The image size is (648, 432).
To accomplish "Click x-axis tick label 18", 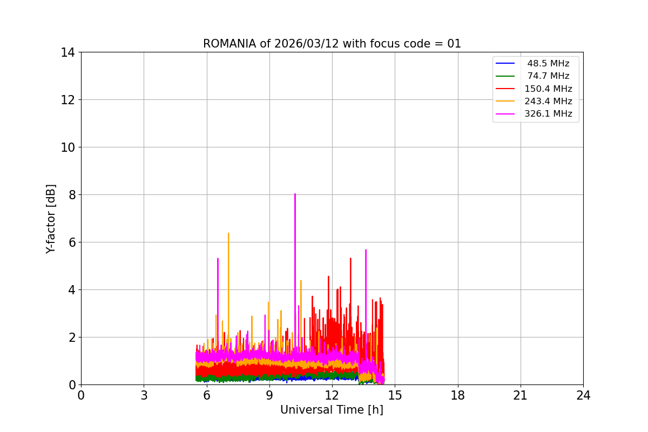I will (x=458, y=395).
